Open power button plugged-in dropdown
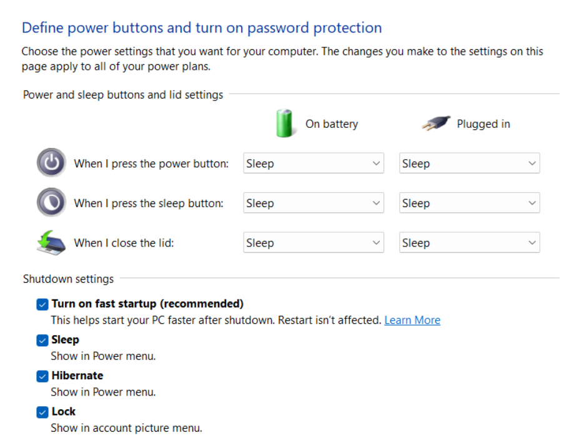Screen dimensions: 579x443 (469, 163)
